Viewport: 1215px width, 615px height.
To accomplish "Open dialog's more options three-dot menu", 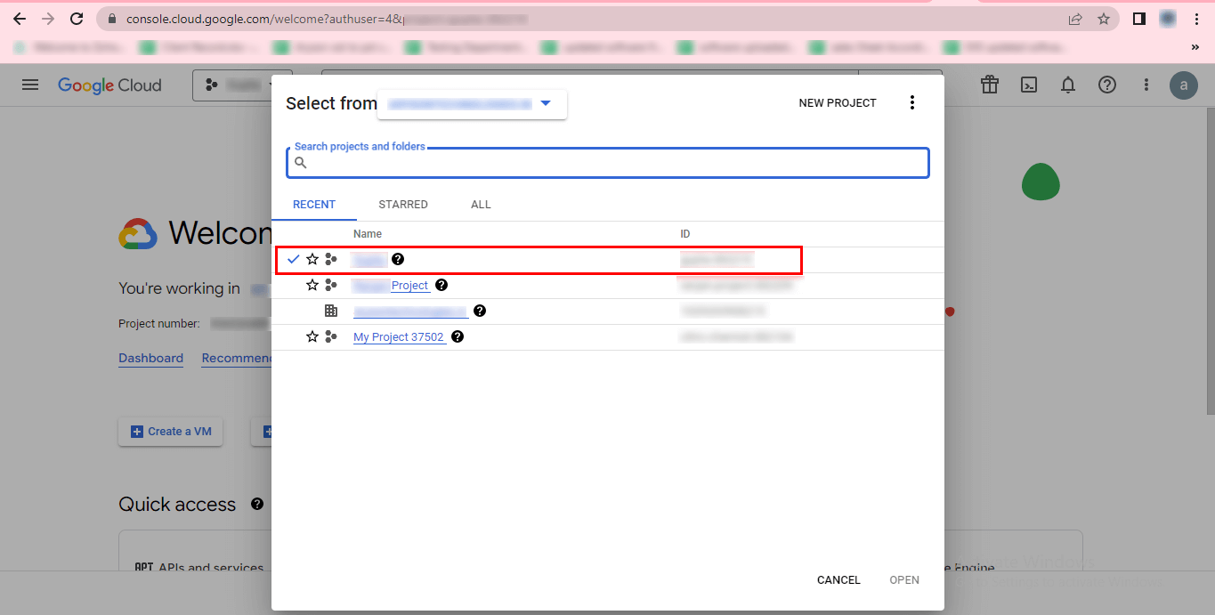I will (911, 103).
